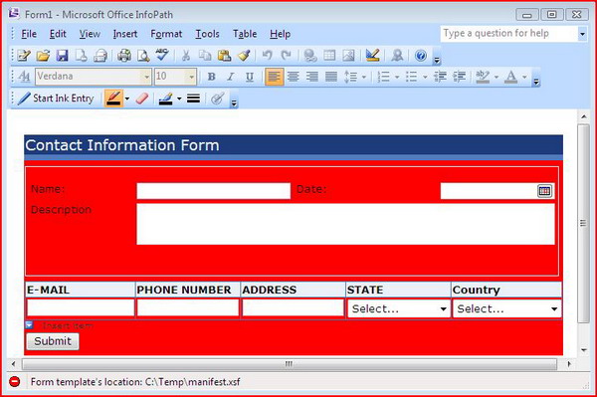Click the Submit button
The image size is (597, 397).
pyautogui.click(x=53, y=341)
